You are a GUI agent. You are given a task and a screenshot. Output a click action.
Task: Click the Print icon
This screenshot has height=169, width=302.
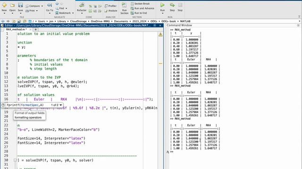pyautogui.click(x=27, y=11)
